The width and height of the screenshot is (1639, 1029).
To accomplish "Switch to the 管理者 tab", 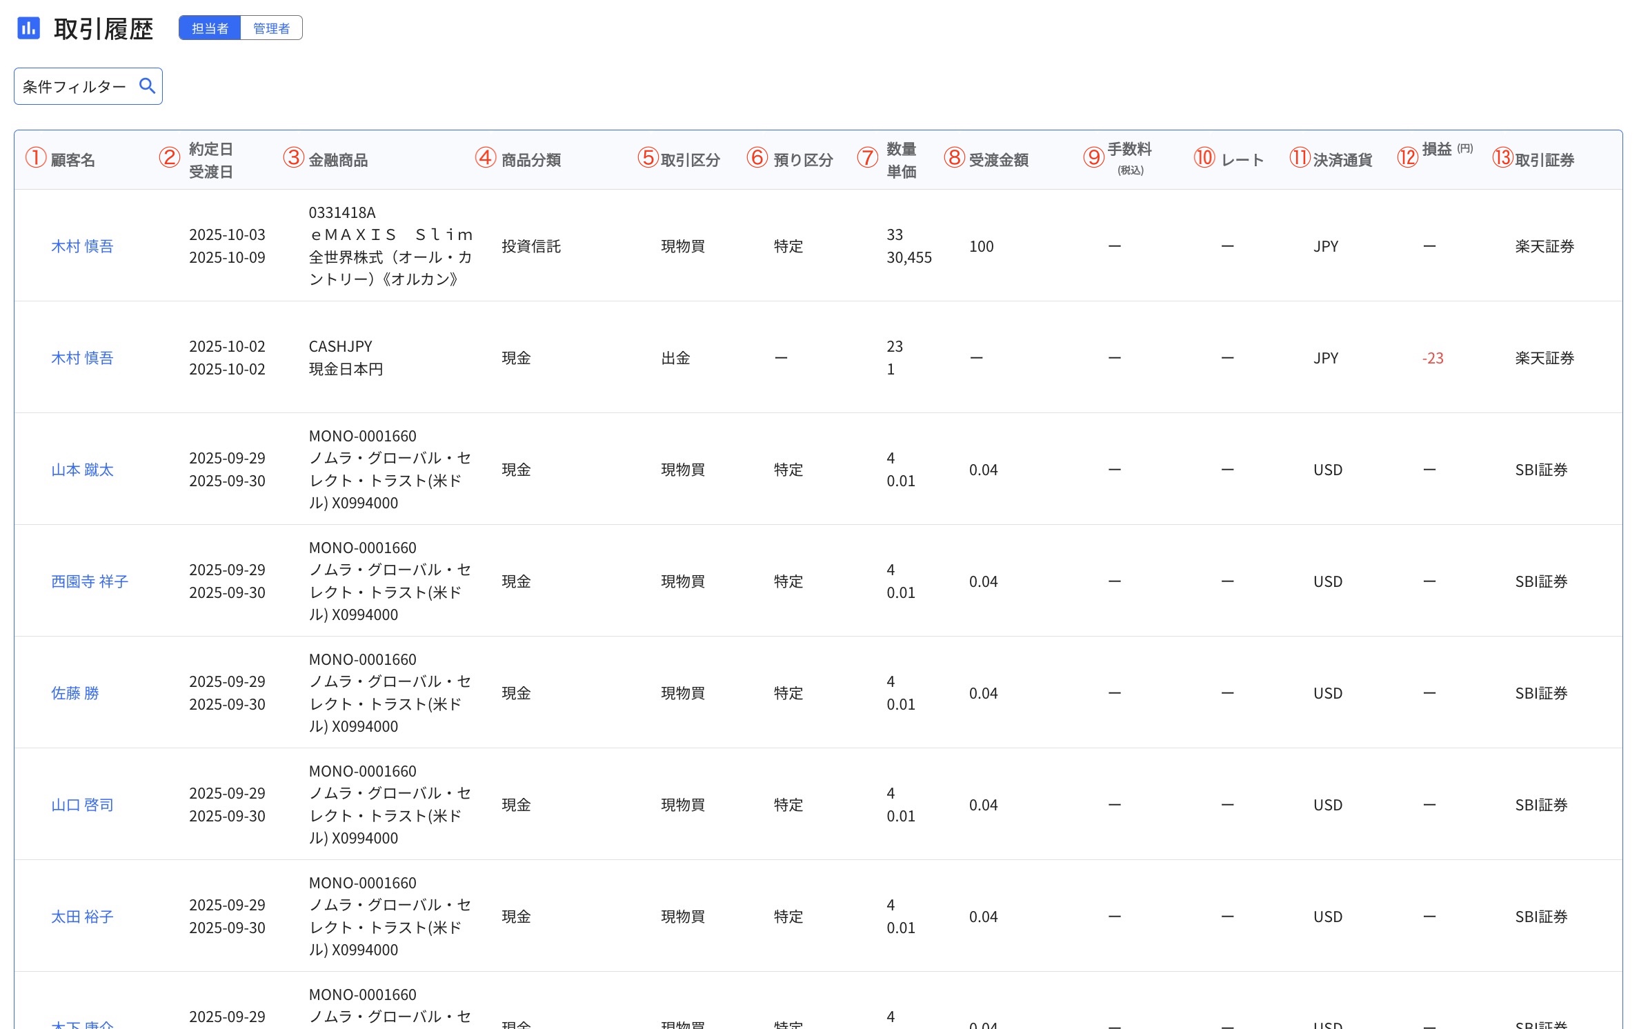I will coord(272,28).
